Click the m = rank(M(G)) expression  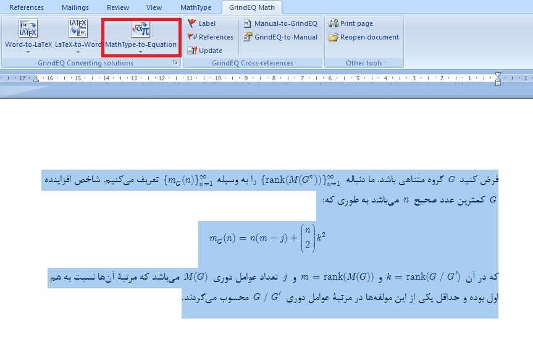337,277
